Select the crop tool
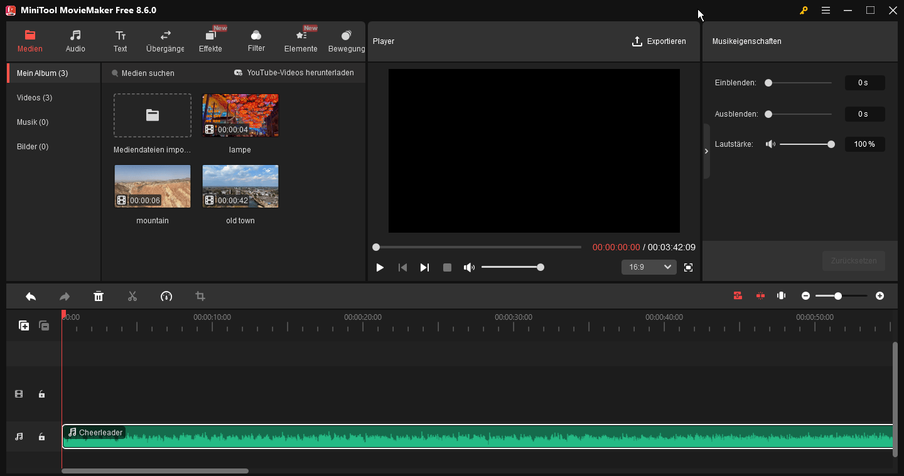The image size is (904, 476). (x=200, y=295)
